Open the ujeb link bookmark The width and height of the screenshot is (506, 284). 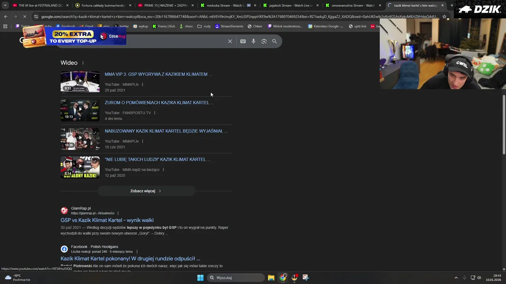[x=357, y=26]
